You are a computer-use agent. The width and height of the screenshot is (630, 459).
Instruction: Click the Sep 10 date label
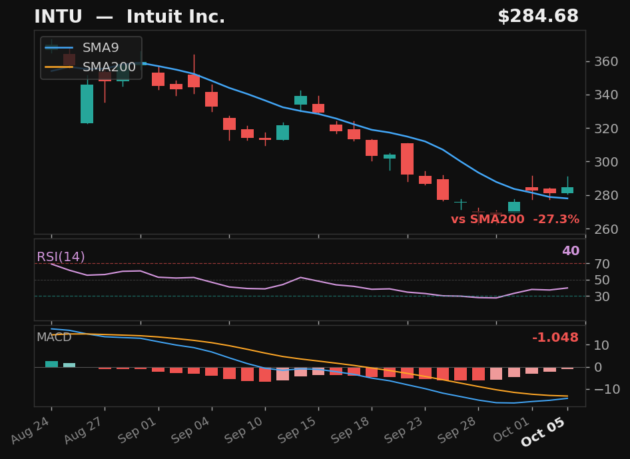pos(244,430)
